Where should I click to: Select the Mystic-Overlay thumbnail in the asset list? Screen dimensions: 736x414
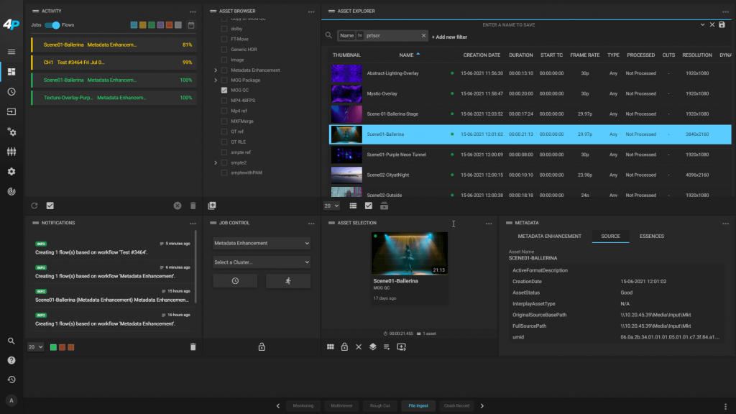pos(346,93)
